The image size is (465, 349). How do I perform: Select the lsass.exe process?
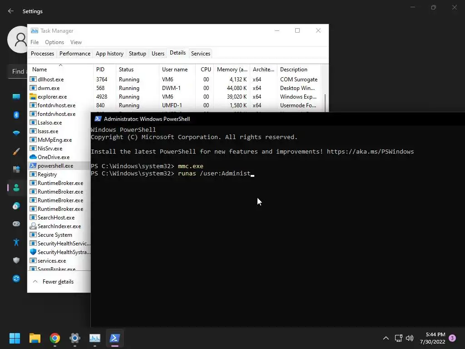[59, 131]
